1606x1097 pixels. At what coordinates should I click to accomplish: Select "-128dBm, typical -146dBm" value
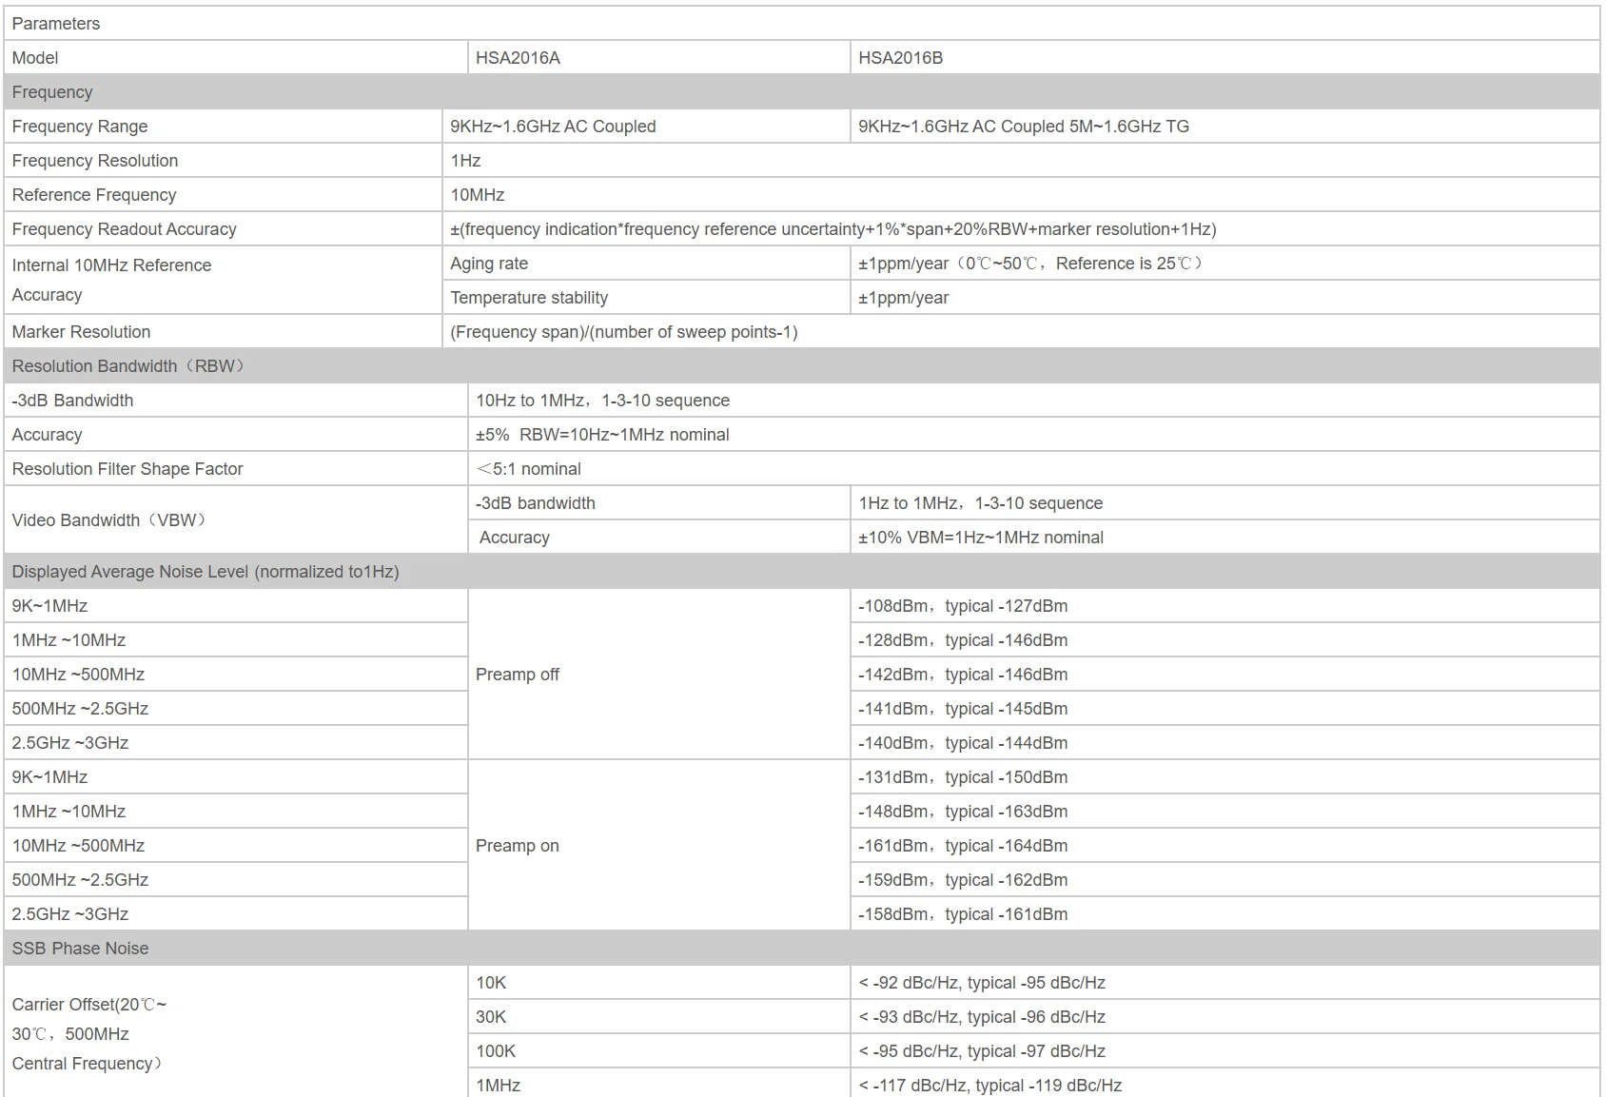963,640
